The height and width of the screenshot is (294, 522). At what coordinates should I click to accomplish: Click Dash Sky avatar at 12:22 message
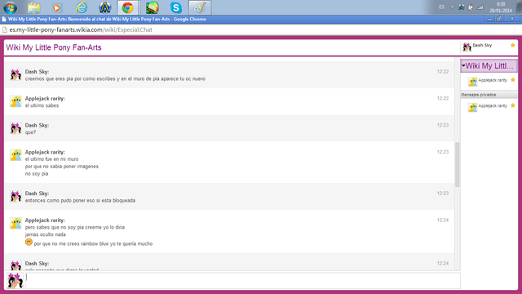point(15,74)
